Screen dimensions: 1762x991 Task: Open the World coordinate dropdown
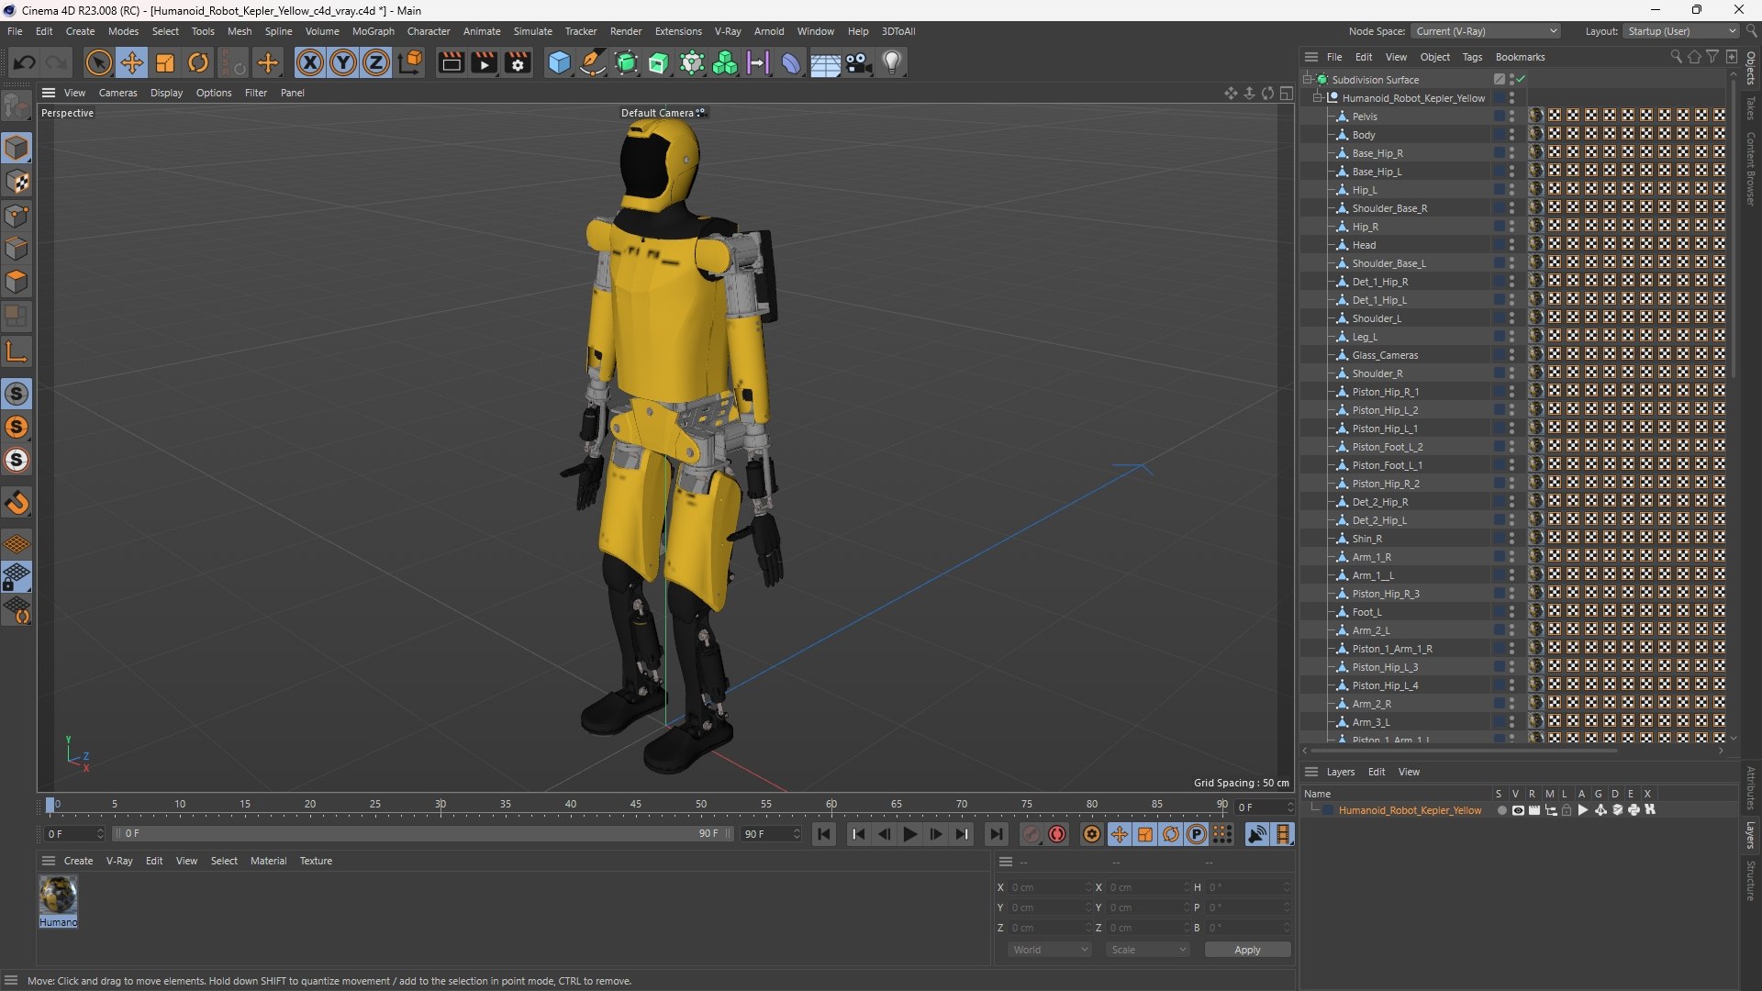pos(1049,950)
